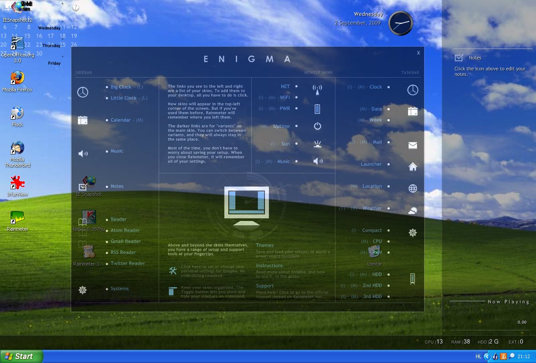Load the WiFi skin
Image resolution: width=536 pixels, height=363 pixels.
(285, 97)
